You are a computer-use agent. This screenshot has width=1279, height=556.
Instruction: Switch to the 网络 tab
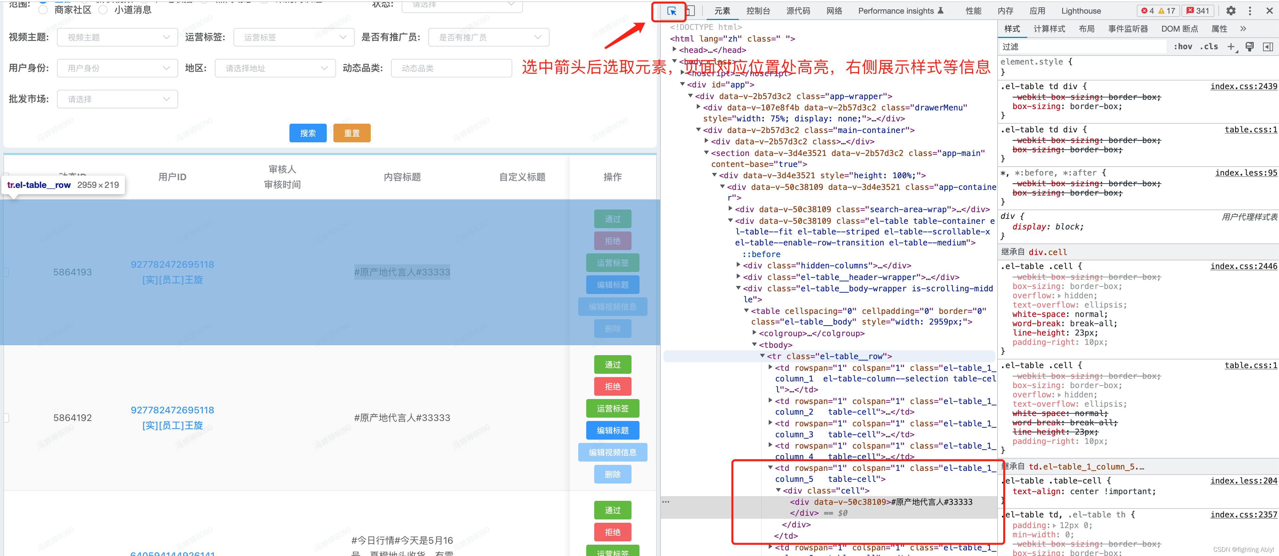click(834, 11)
